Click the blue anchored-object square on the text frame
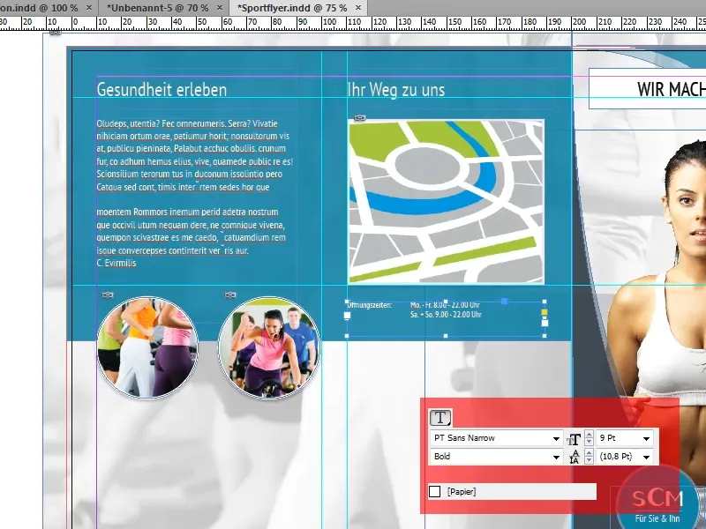 (504, 302)
